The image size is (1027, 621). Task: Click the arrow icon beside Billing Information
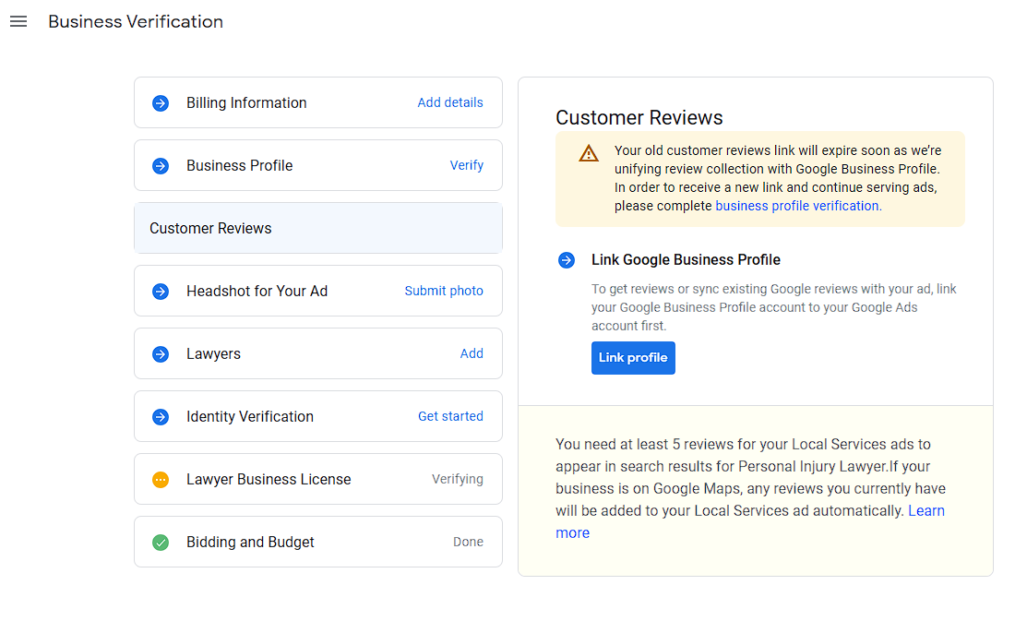pyautogui.click(x=161, y=102)
